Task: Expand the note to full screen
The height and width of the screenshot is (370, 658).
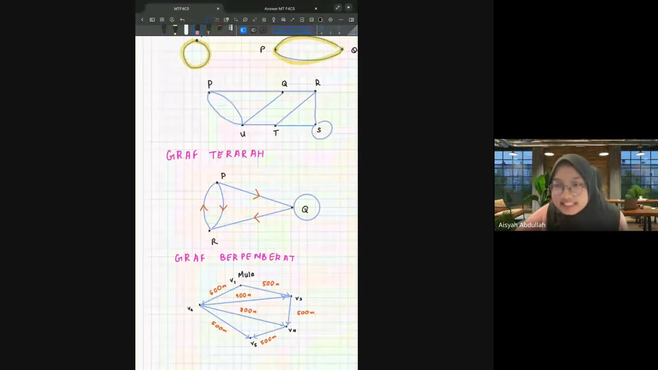Action: (337, 8)
